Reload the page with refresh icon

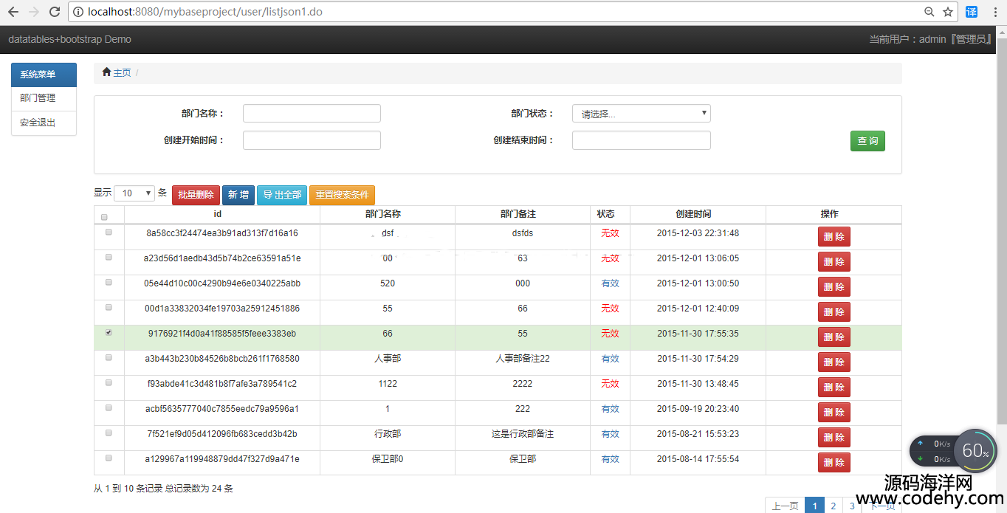54,12
